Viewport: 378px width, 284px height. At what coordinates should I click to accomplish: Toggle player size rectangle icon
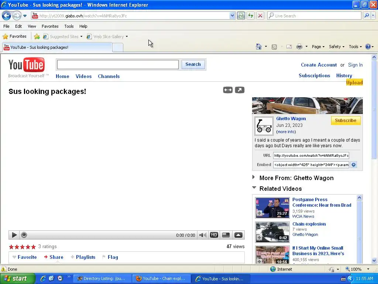coord(226,235)
